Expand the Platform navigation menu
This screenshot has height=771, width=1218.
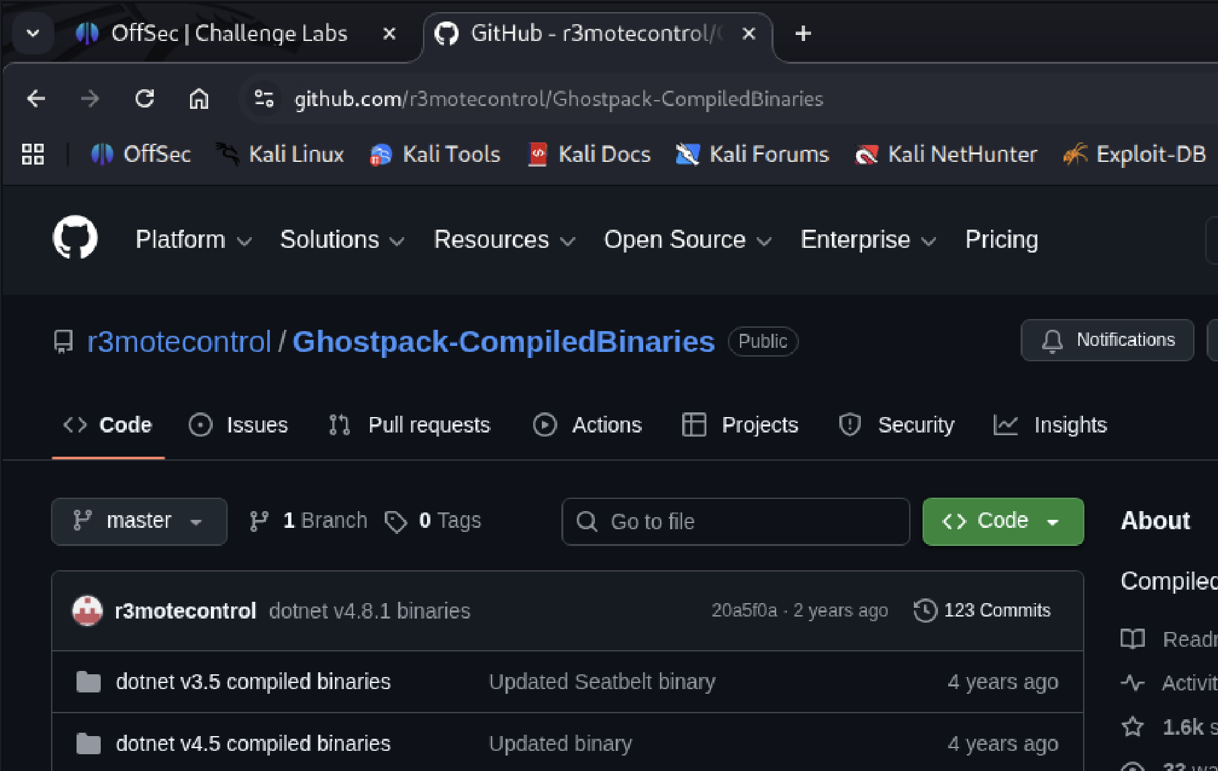point(193,240)
